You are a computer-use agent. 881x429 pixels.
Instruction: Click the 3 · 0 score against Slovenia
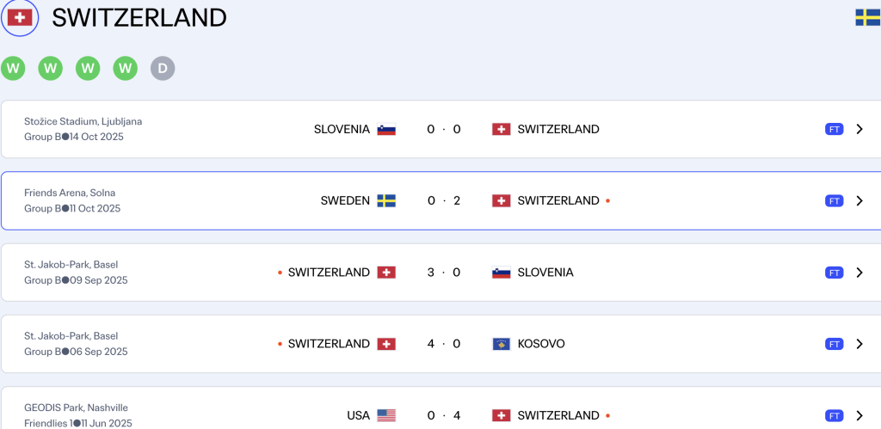pos(443,273)
